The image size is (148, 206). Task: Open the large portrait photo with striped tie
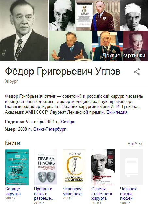[x=24, y=30]
